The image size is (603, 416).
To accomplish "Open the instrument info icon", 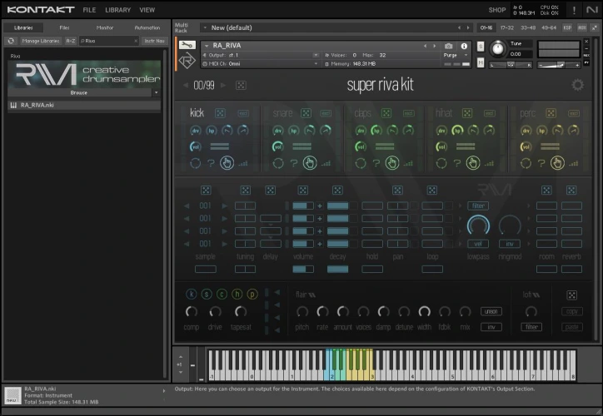I will pos(464,46).
